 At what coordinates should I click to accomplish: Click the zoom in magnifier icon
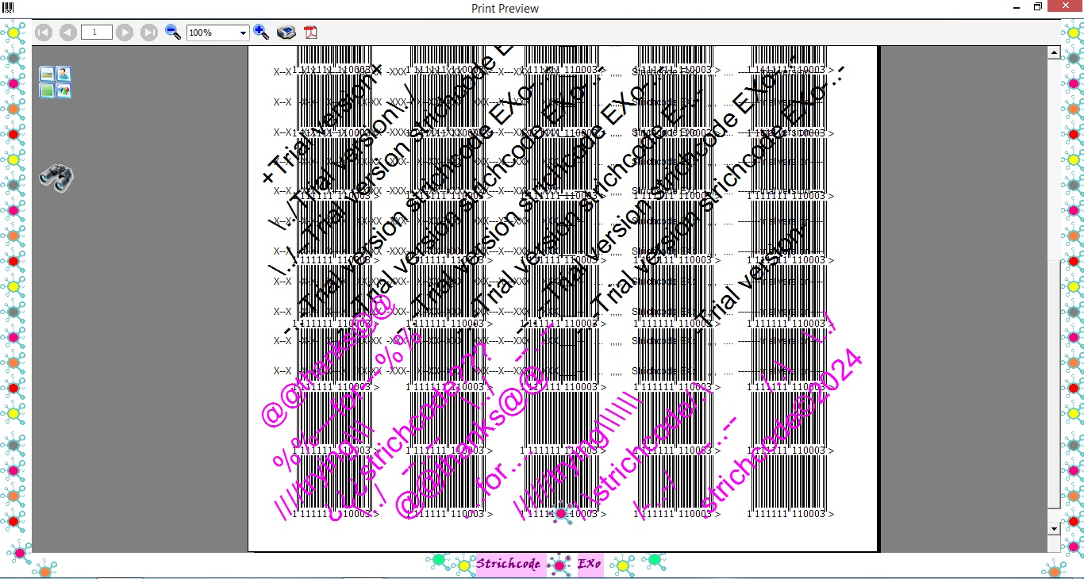pyautogui.click(x=262, y=33)
